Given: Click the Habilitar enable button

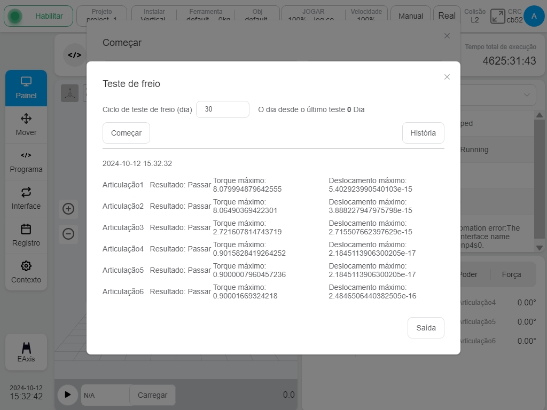Looking at the screenshot, I should coord(38,16).
